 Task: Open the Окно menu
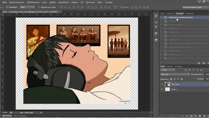pyautogui.click(x=100, y=2)
